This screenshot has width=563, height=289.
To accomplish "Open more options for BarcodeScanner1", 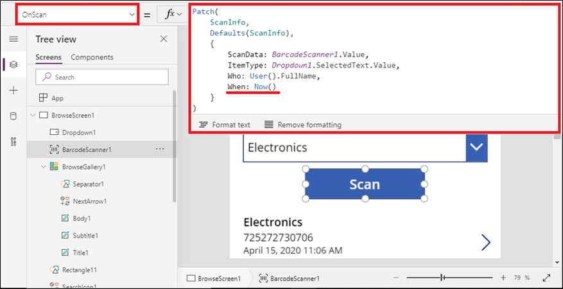I will coord(160,149).
